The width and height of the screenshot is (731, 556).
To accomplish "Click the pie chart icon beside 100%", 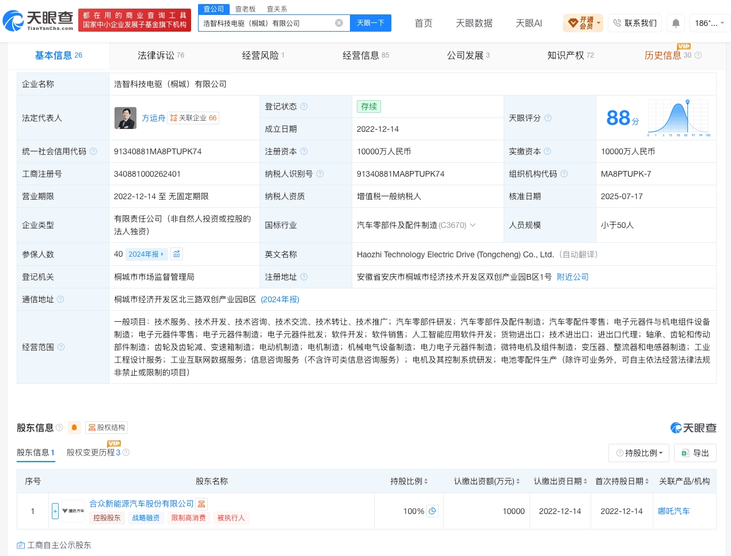I will [x=432, y=511].
